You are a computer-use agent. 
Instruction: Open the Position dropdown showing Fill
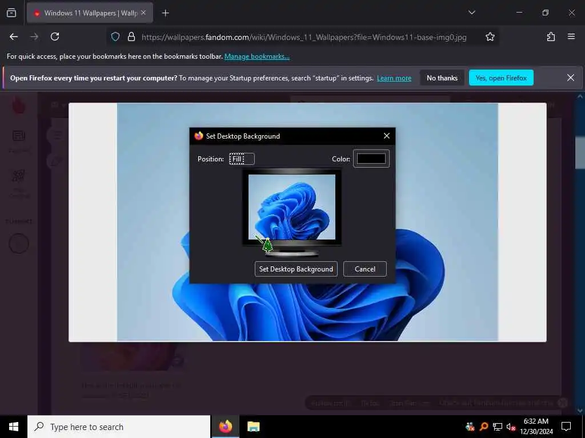(x=242, y=159)
